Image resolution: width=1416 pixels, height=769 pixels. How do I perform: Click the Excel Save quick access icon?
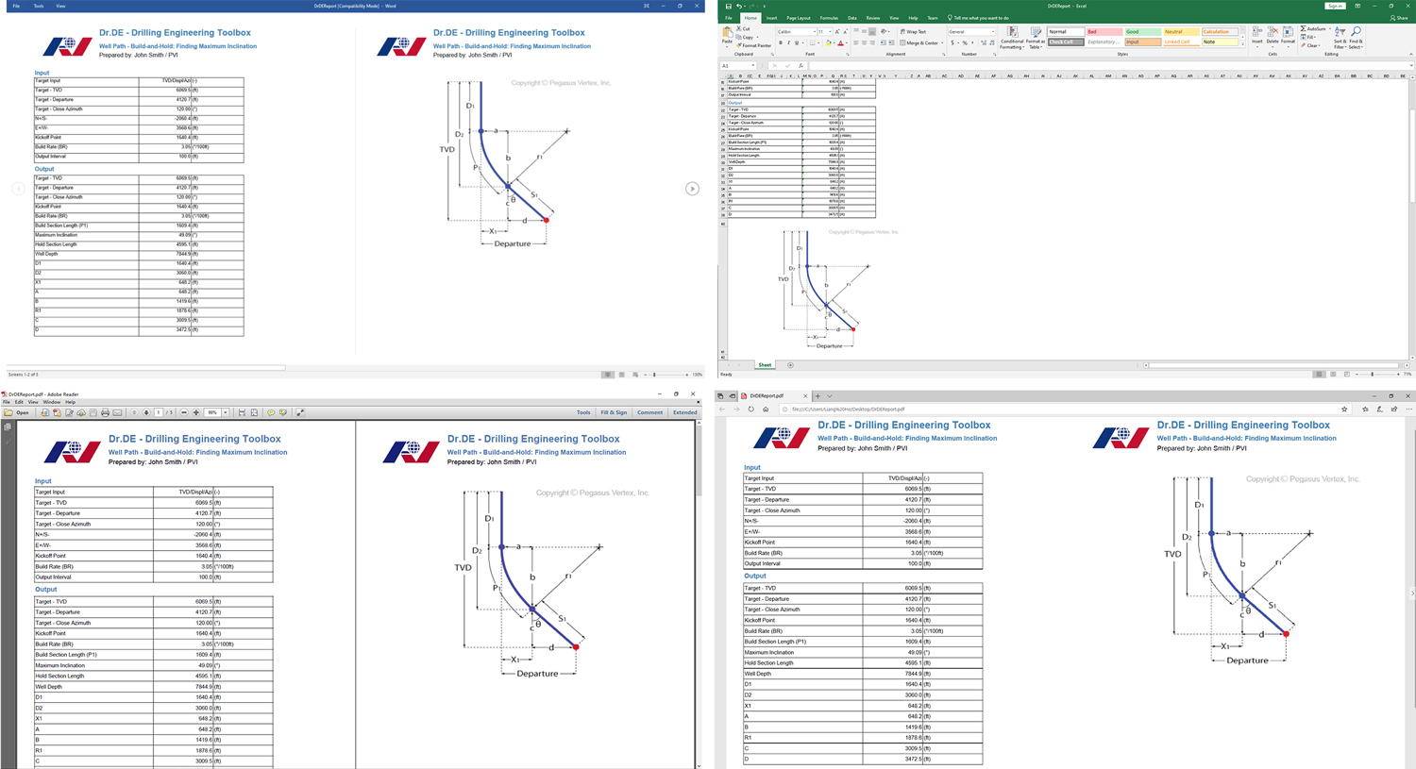[x=730, y=6]
